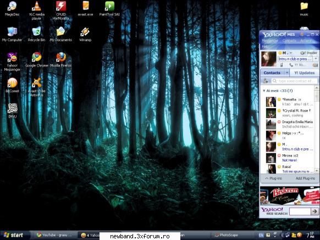320x240 pixels.
Task: Select the avast.exe file icon
Action: click(85, 9)
